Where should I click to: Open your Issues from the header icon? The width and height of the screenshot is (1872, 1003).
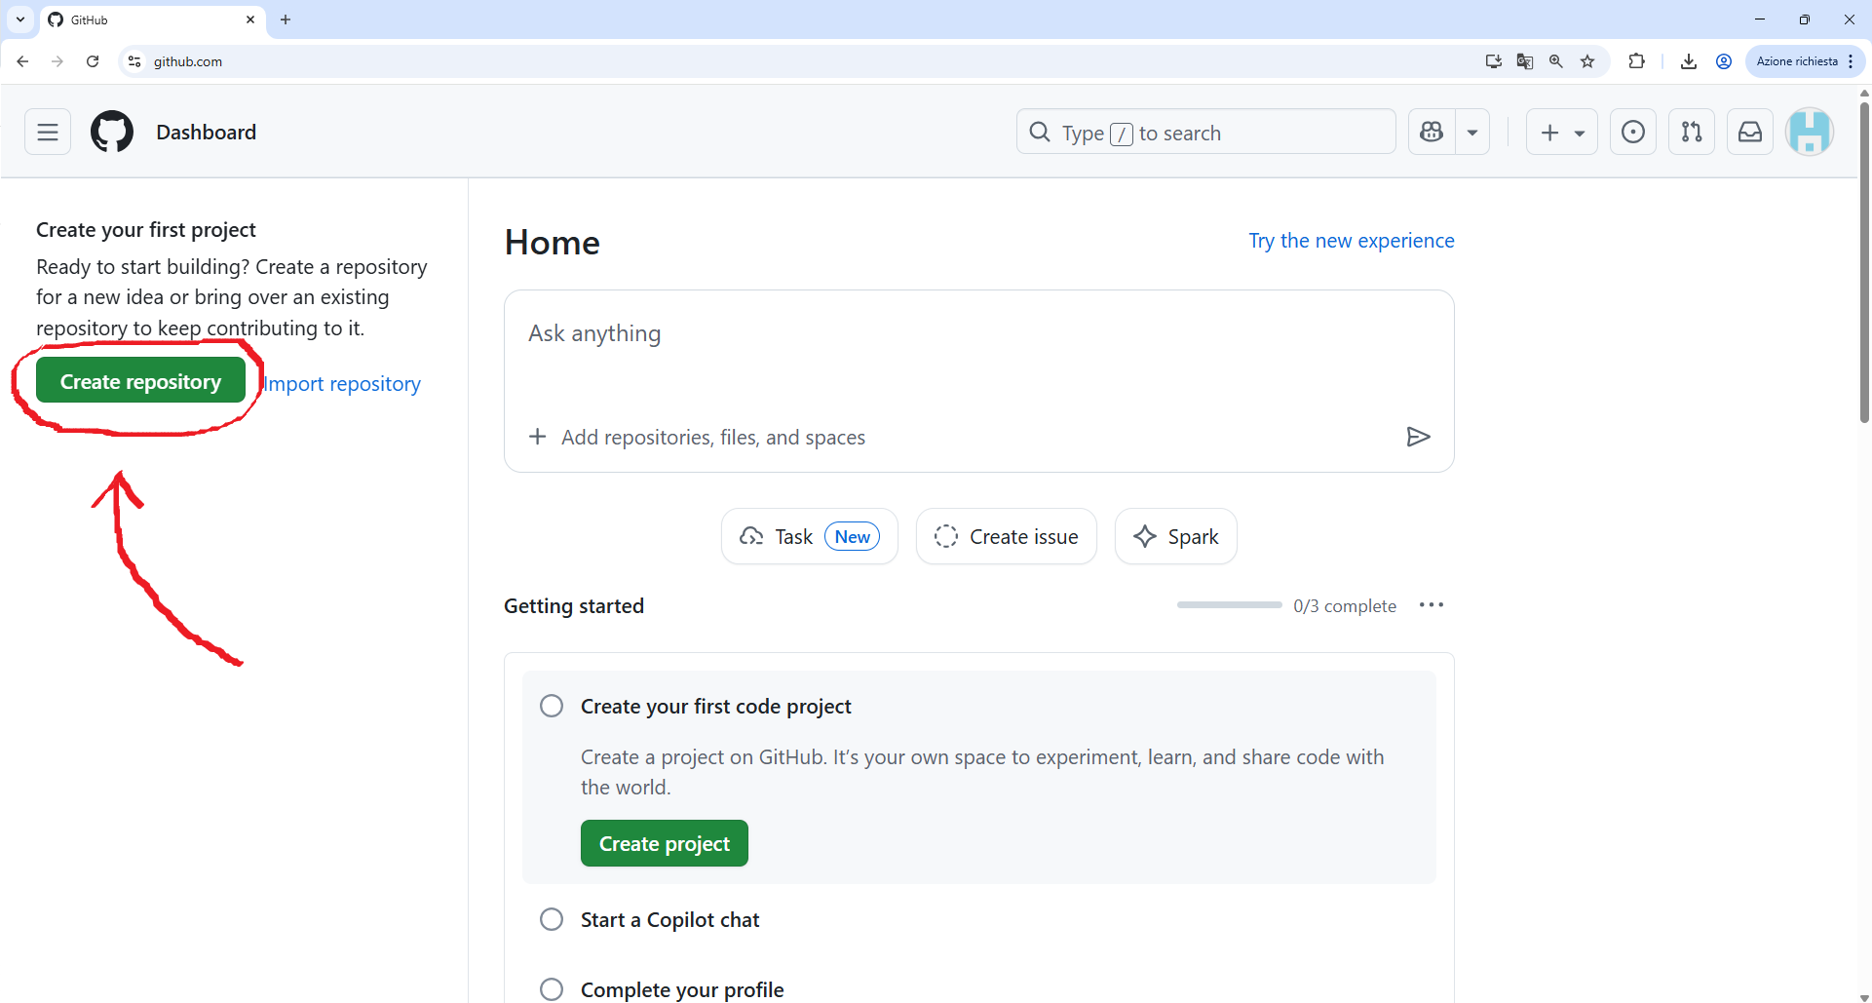pyautogui.click(x=1633, y=132)
